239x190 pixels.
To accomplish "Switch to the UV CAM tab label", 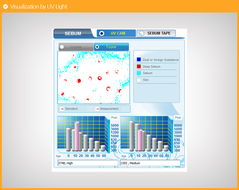I will (118, 33).
